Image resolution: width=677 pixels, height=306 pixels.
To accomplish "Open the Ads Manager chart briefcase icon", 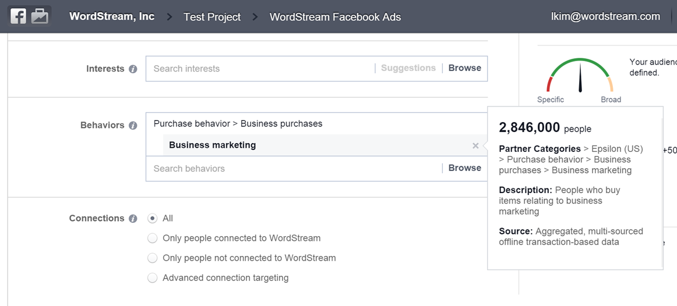I will click(x=40, y=16).
